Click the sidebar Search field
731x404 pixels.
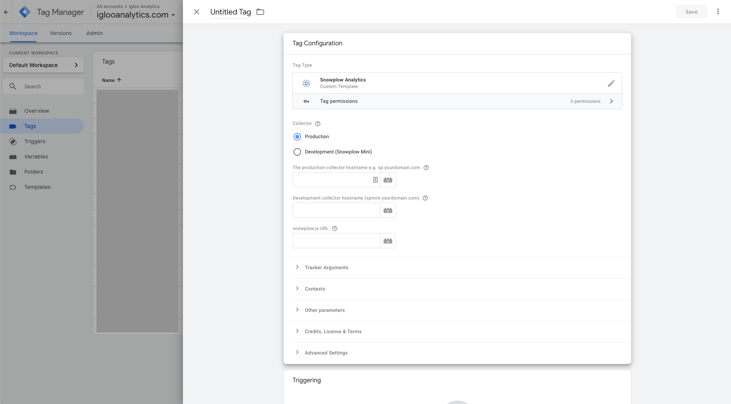(43, 86)
